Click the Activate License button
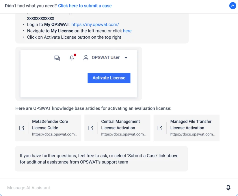Image resolution: width=238 pixels, height=196 pixels. click(109, 78)
